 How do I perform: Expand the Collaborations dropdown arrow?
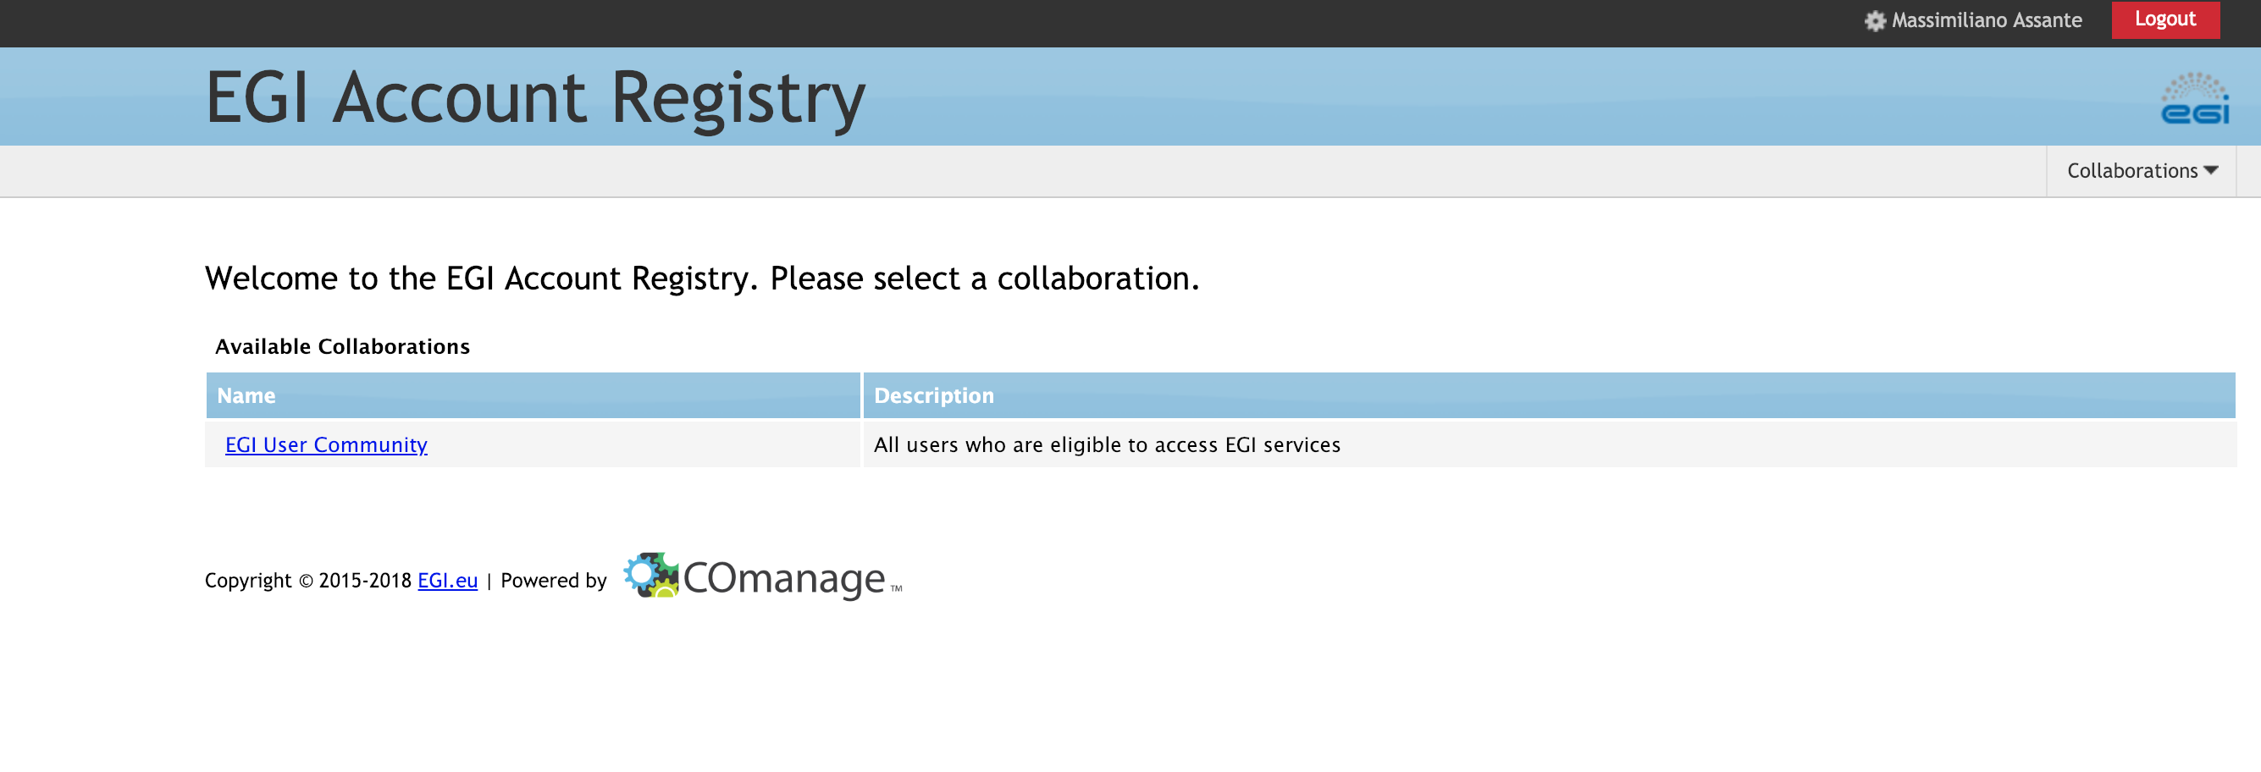[x=2211, y=171]
